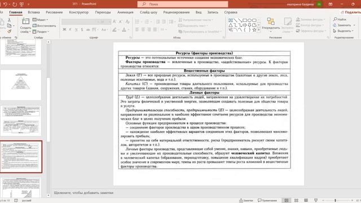The height and width of the screenshot is (203, 361).
Task: Toggle strikethrough S formatting
Action: [82, 29]
